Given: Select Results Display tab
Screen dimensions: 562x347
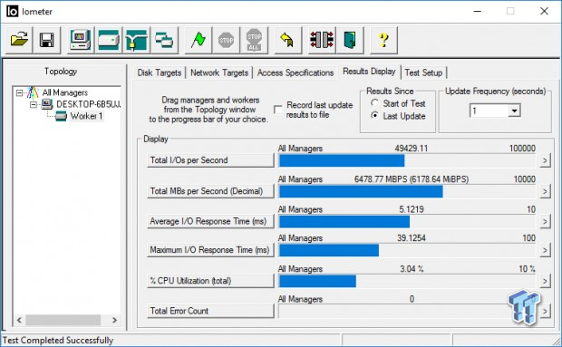Looking at the screenshot, I should tap(369, 72).
